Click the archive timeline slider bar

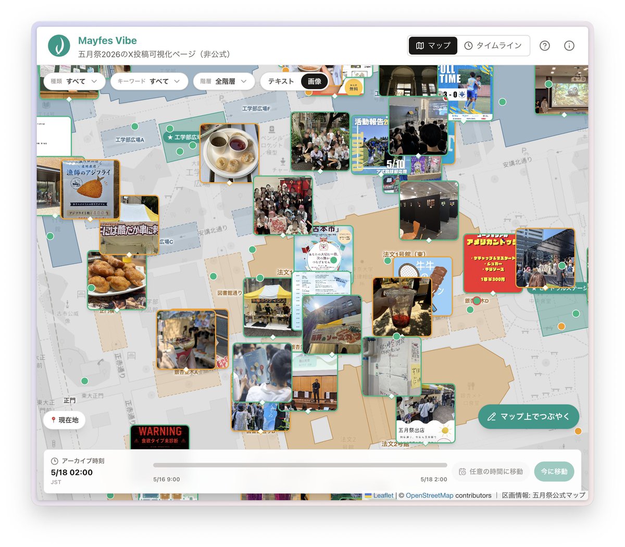click(300, 465)
